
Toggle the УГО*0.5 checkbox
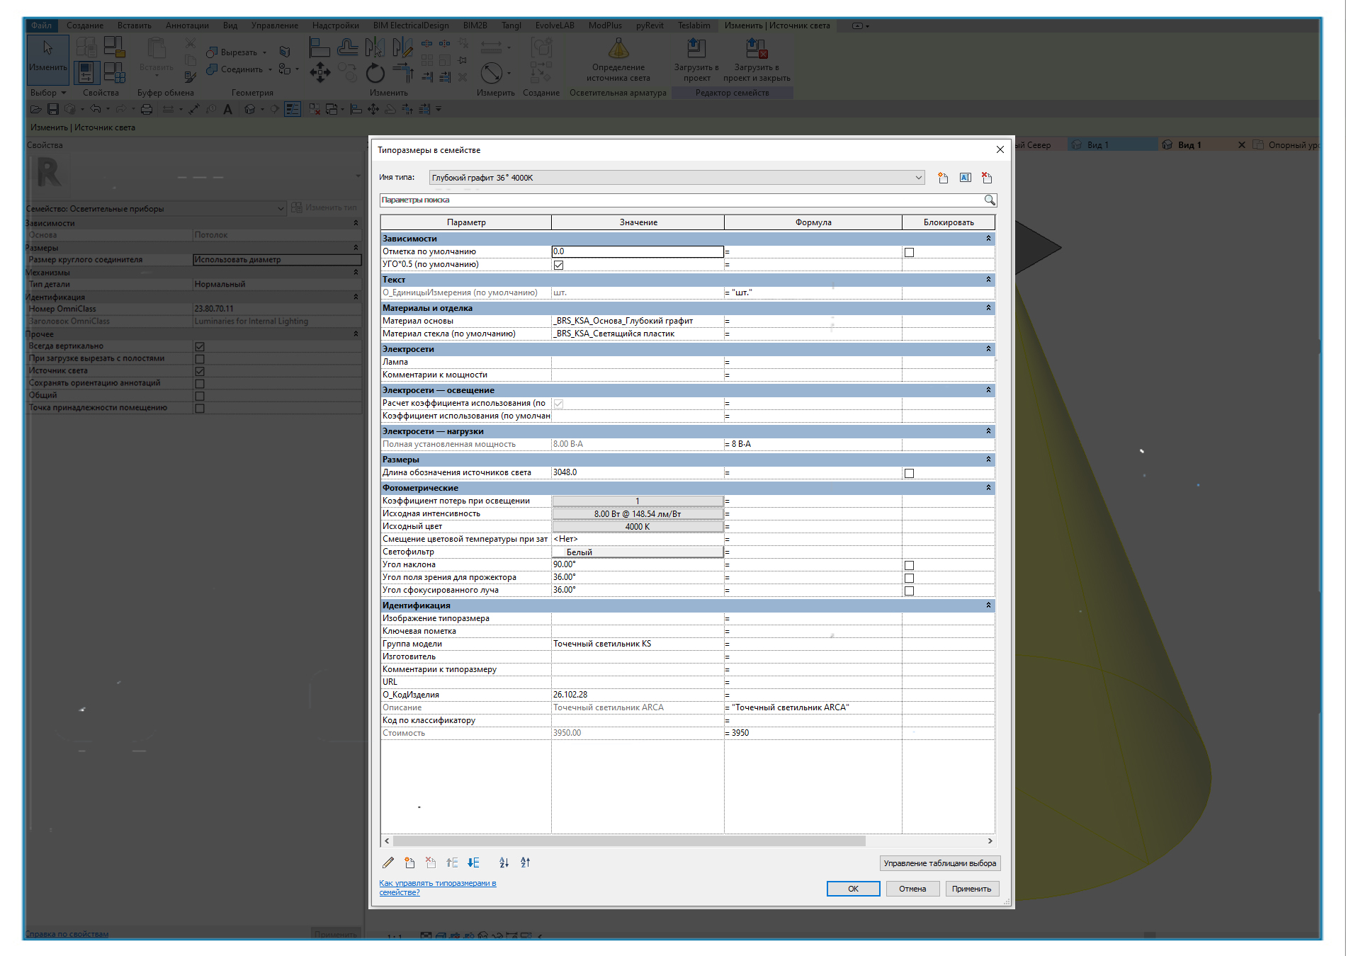(x=558, y=265)
